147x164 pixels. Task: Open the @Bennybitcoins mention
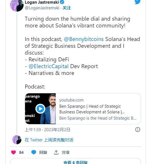click(84, 39)
